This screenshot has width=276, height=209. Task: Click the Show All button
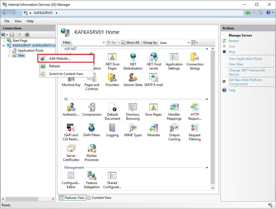tap(130, 43)
